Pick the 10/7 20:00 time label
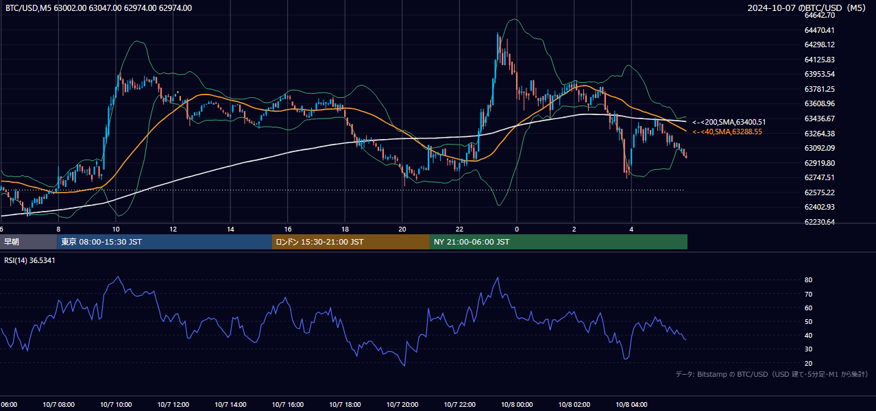The width and height of the screenshot is (876, 411). tap(402, 405)
